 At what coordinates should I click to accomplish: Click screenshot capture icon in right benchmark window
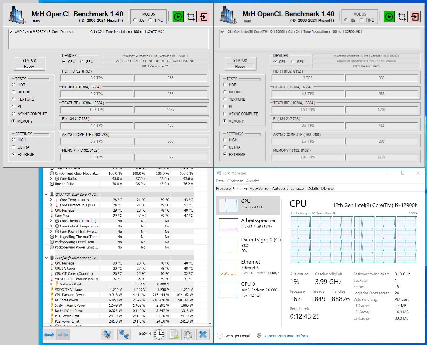click(x=402, y=17)
